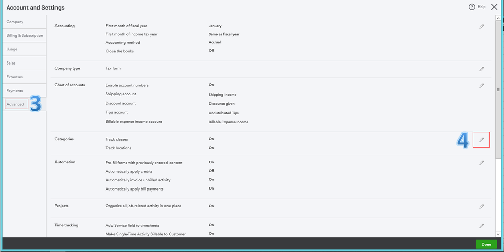
Task: Click the 'Time tracking' section heading
Action: [66, 225]
